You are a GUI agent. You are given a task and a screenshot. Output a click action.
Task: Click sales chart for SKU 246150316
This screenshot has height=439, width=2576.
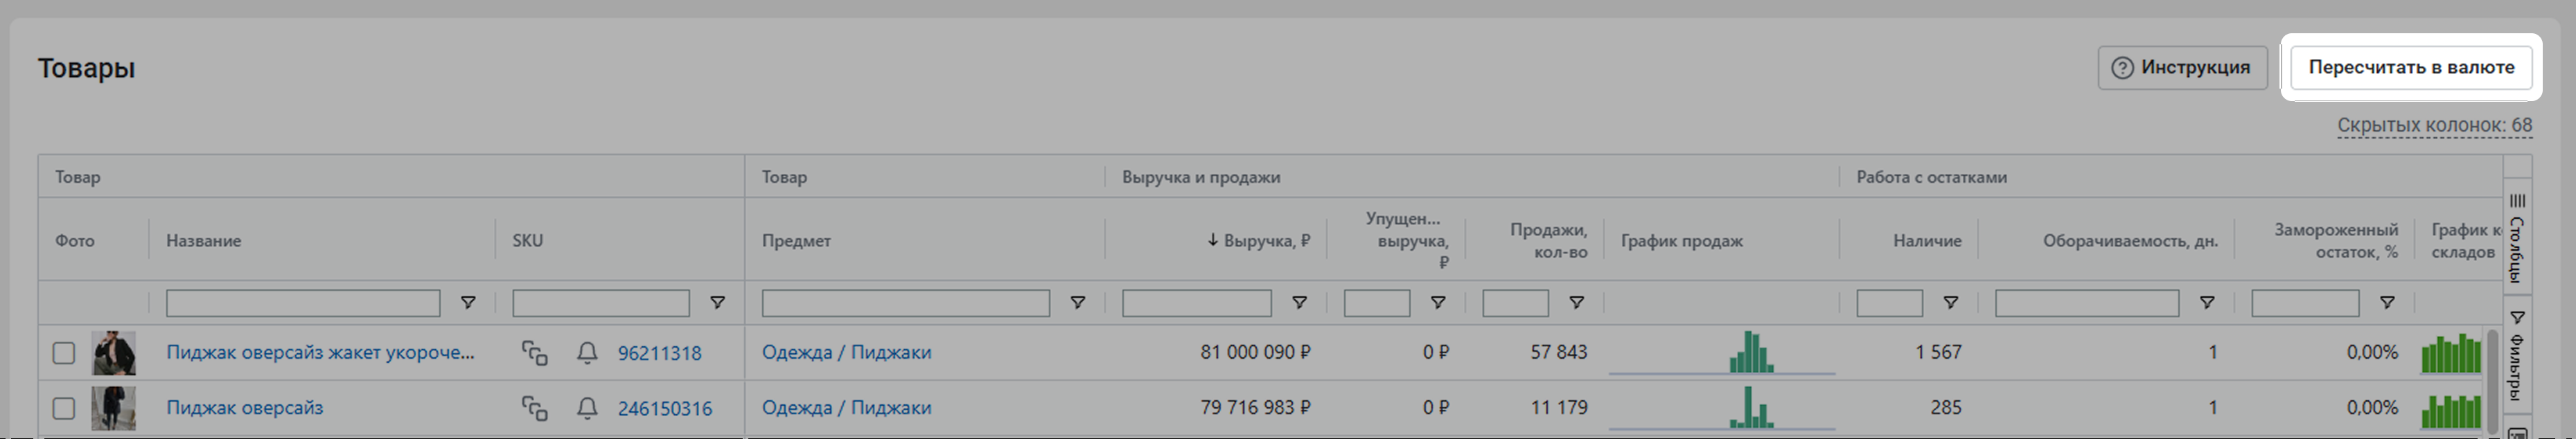coord(1721,408)
